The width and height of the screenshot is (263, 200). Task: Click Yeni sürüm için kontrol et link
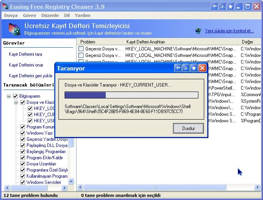click(229, 31)
